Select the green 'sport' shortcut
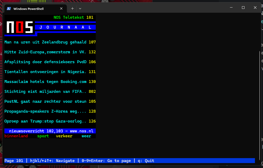The width and height of the screenshot is (263, 168). coord(43,136)
